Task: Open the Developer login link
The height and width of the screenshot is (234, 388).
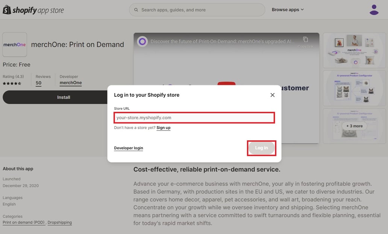Action: [128, 148]
